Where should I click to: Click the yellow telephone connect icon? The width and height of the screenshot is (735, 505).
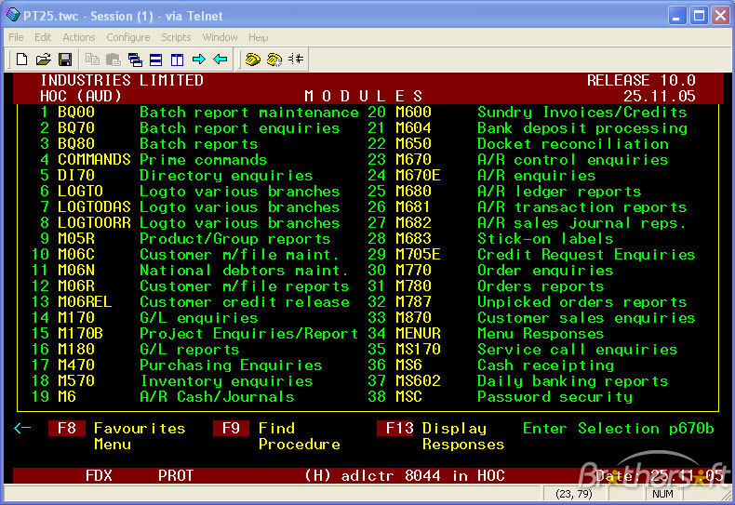click(252, 60)
